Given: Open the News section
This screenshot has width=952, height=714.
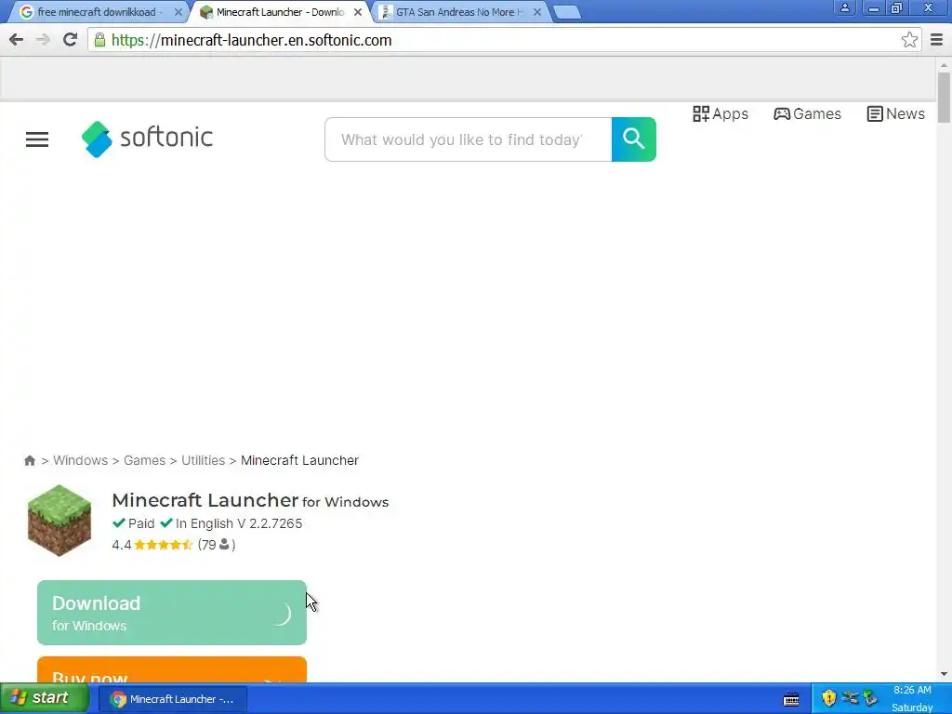Looking at the screenshot, I should 895,113.
